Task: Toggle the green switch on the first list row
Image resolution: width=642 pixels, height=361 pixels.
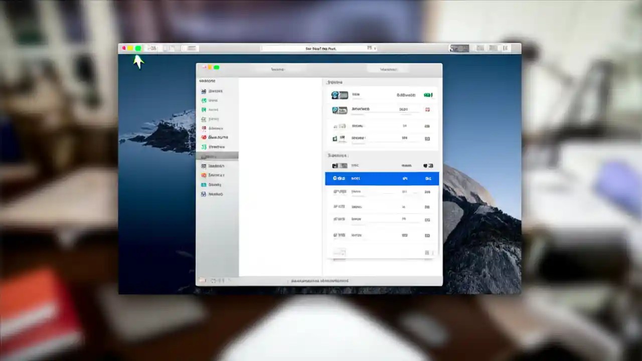Action: point(427,95)
